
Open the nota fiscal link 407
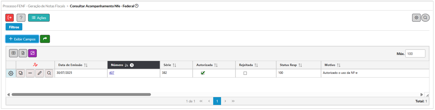pos(112,73)
